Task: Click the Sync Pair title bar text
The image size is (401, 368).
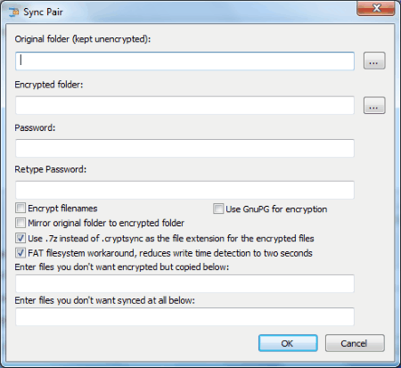Action: tap(43, 12)
